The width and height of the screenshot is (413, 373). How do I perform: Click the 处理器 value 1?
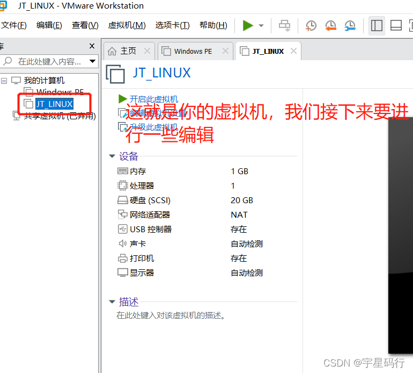233,186
